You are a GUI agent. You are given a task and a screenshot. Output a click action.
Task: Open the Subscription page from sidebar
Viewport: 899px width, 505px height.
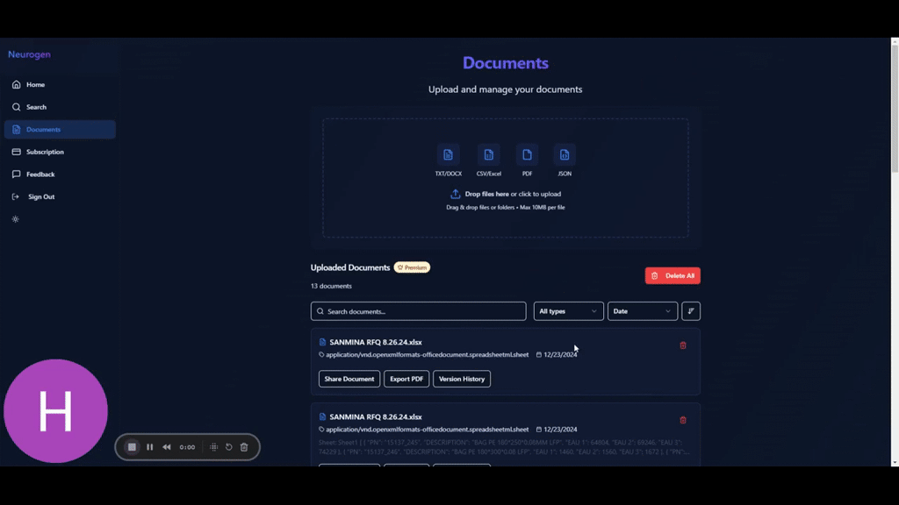coord(45,152)
